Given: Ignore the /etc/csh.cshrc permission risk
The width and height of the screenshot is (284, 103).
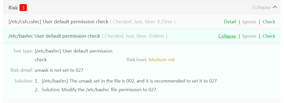Looking at the screenshot, I should [249, 22].
